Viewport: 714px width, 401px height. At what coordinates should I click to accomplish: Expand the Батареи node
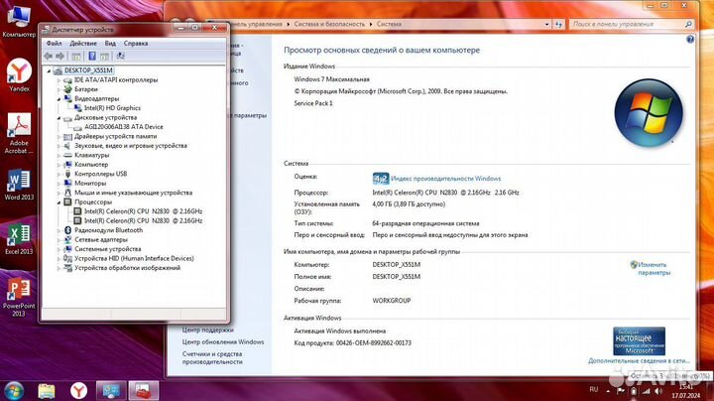[x=59, y=89]
